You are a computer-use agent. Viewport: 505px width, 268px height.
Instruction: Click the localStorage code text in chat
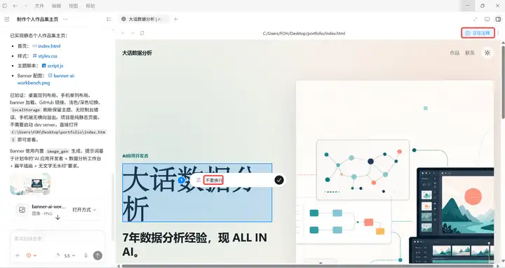point(26,110)
